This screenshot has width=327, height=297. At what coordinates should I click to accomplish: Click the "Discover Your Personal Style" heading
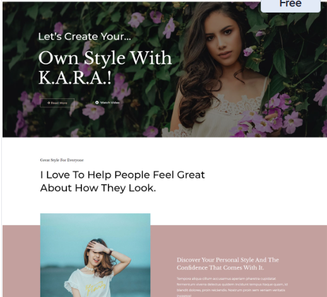tap(228, 264)
